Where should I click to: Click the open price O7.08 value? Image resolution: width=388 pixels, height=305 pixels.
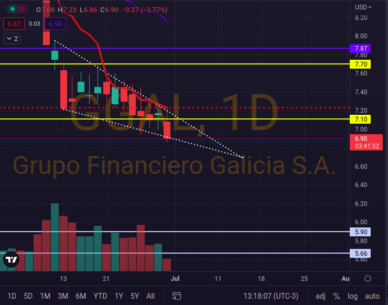tap(45, 9)
